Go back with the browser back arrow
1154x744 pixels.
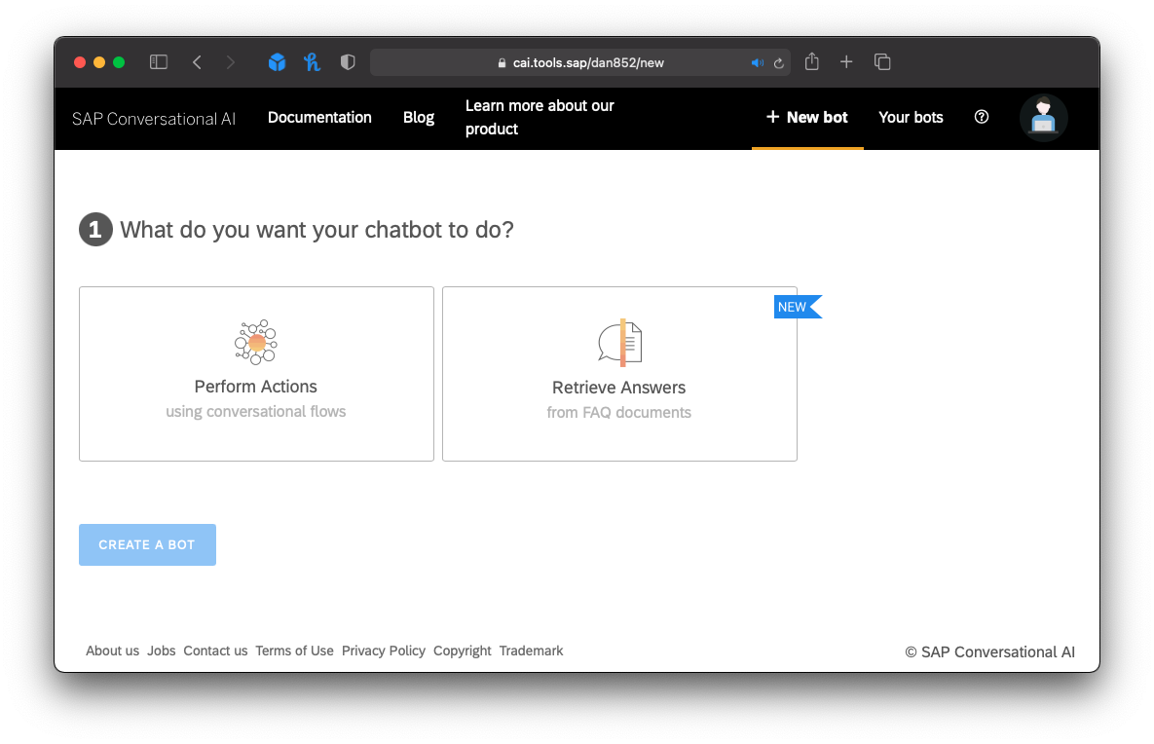[198, 62]
